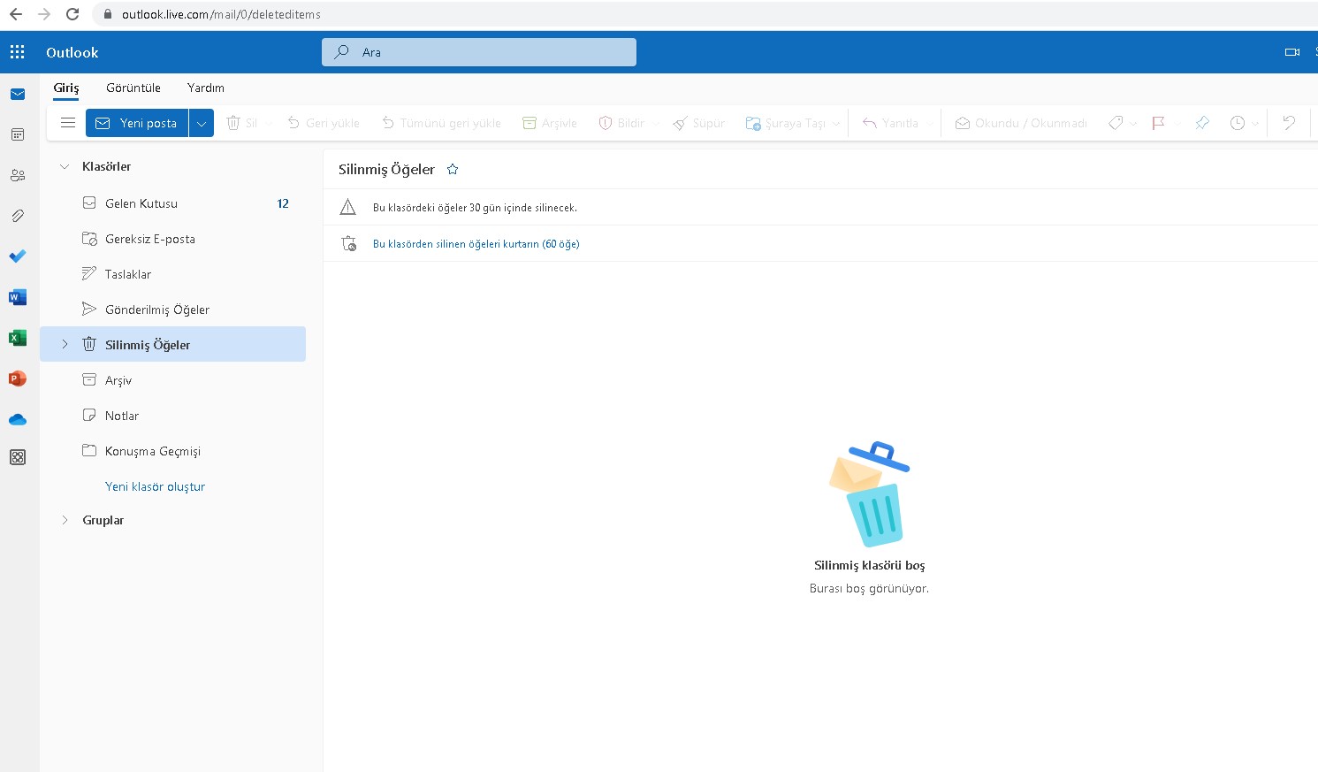Select Yeni klasör oluştur
Image resolution: width=1318 pixels, height=772 pixels.
pyautogui.click(x=155, y=485)
